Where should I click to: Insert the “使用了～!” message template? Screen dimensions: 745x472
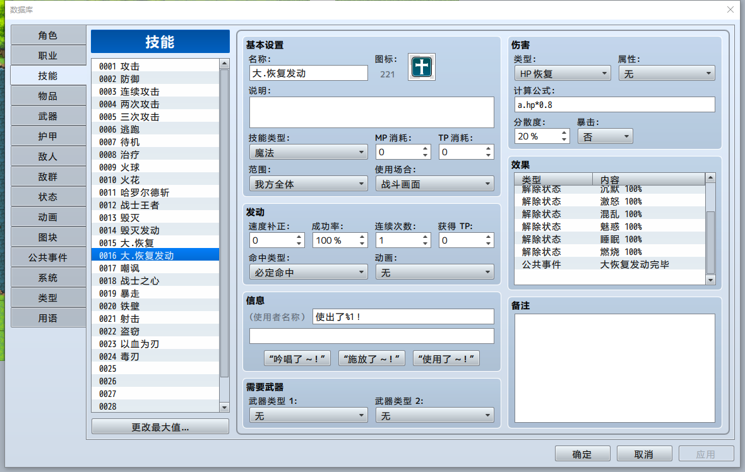[x=446, y=358]
